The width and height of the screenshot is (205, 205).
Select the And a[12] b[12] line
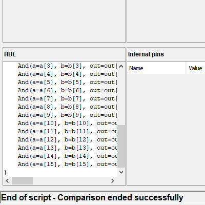[x=68, y=140]
